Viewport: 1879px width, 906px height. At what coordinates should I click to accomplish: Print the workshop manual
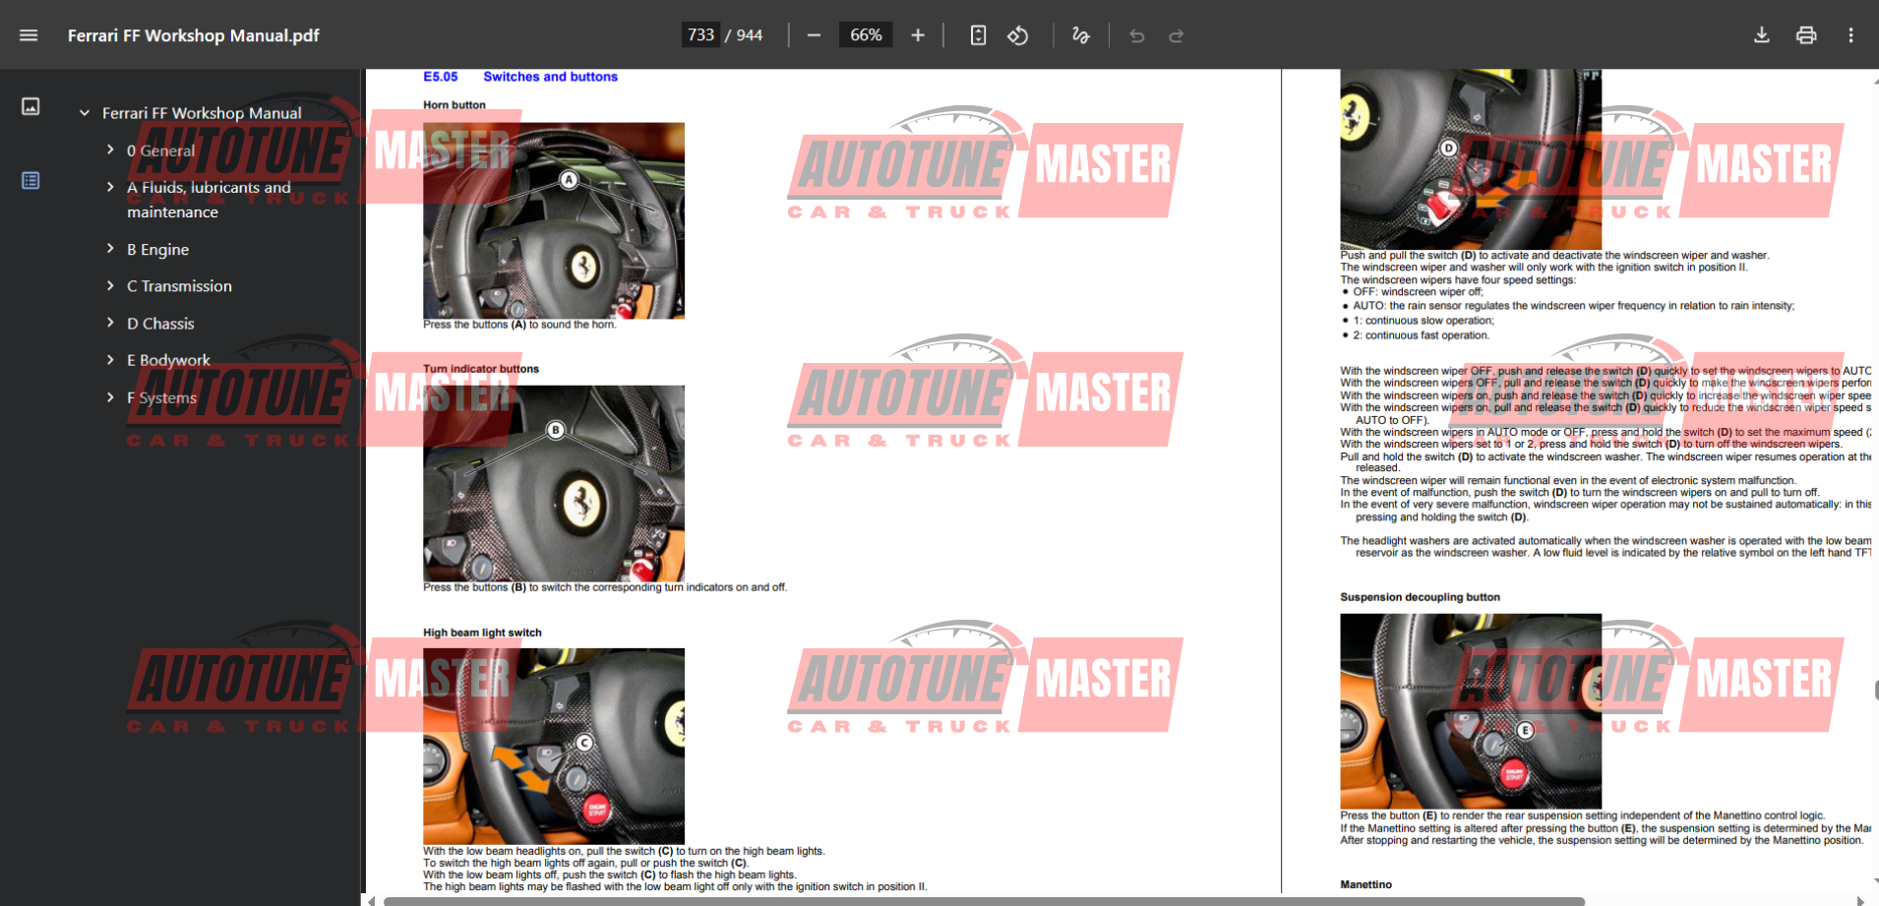[x=1806, y=35]
